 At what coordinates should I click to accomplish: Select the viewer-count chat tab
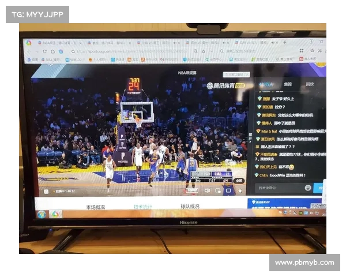pos(266,84)
